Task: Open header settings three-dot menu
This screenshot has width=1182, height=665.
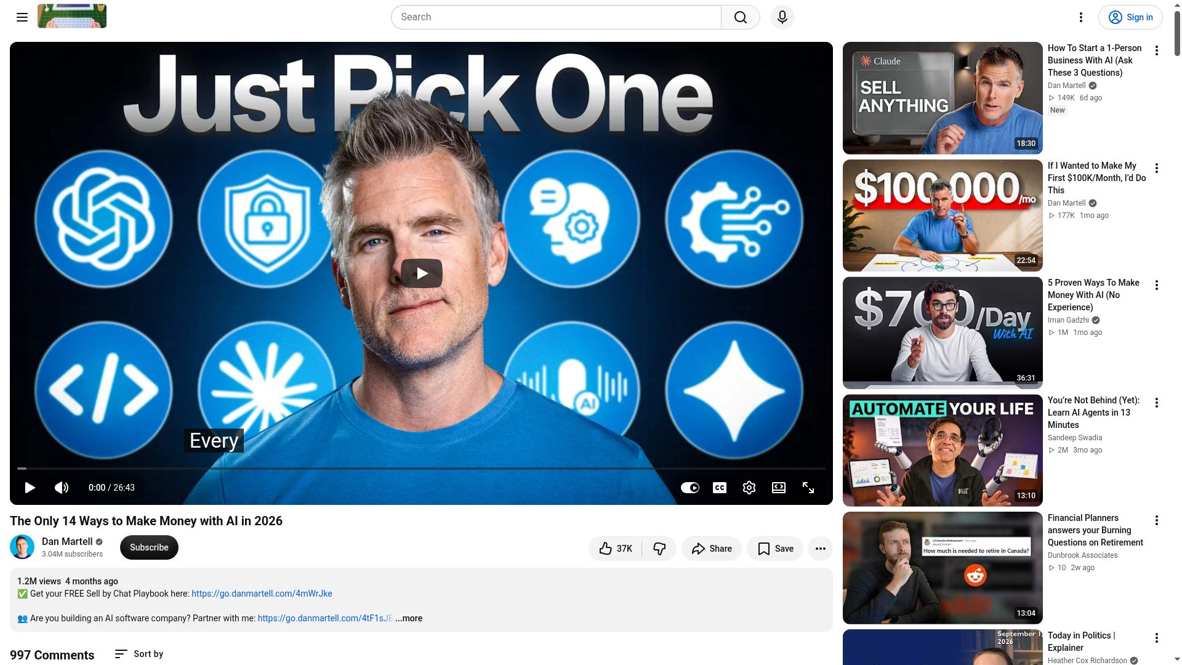Action: 1081,17
